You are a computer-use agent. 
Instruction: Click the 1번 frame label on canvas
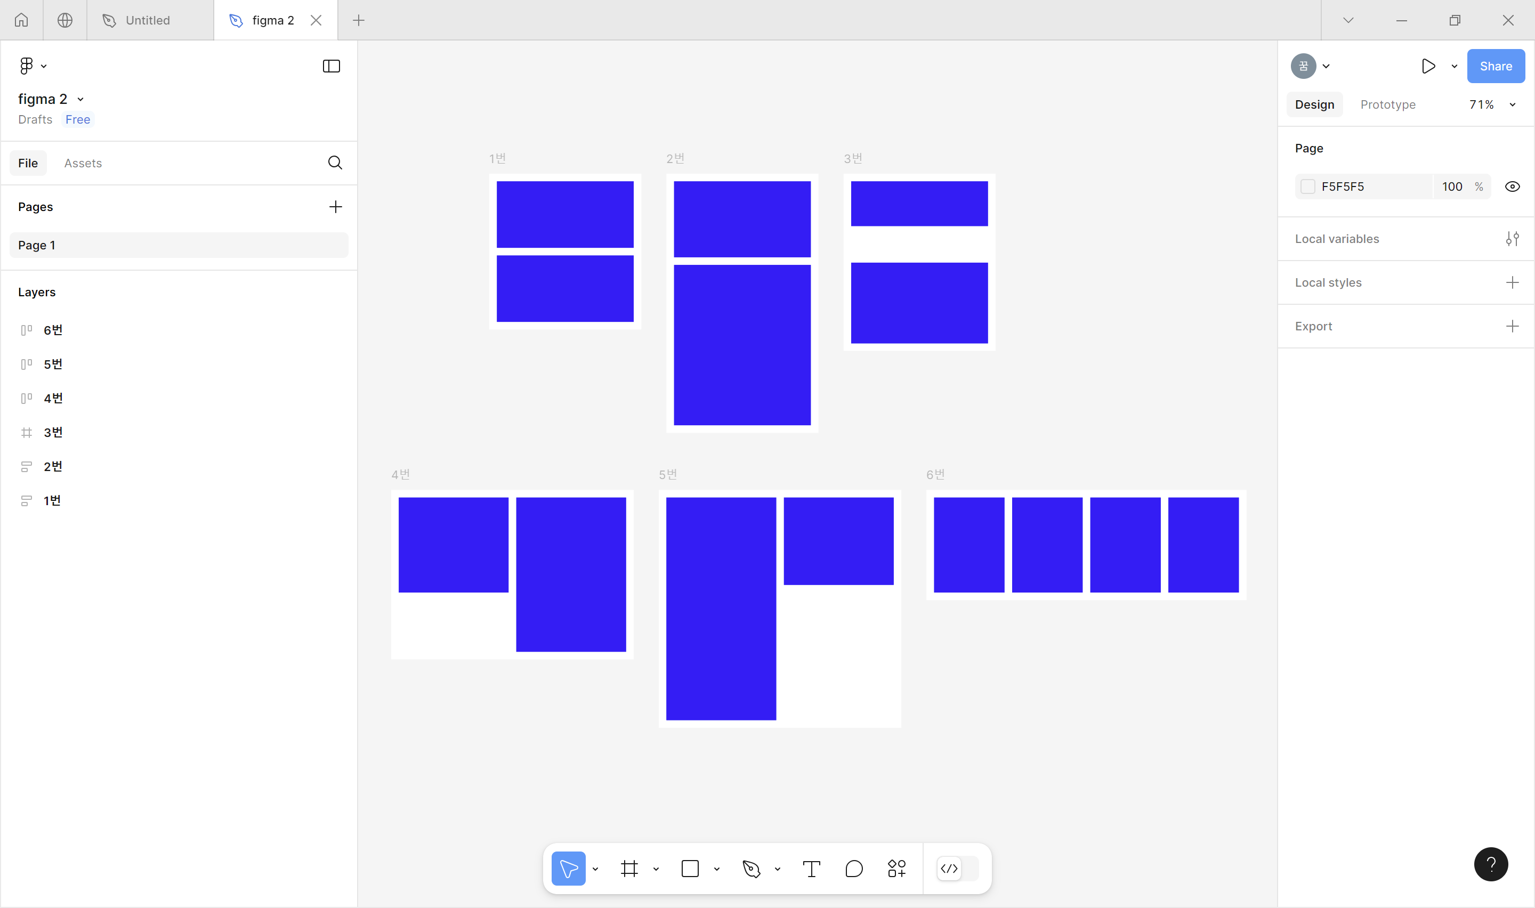[x=497, y=158]
